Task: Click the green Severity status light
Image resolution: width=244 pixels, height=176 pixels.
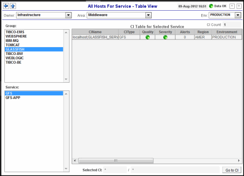Action: click(x=165, y=37)
